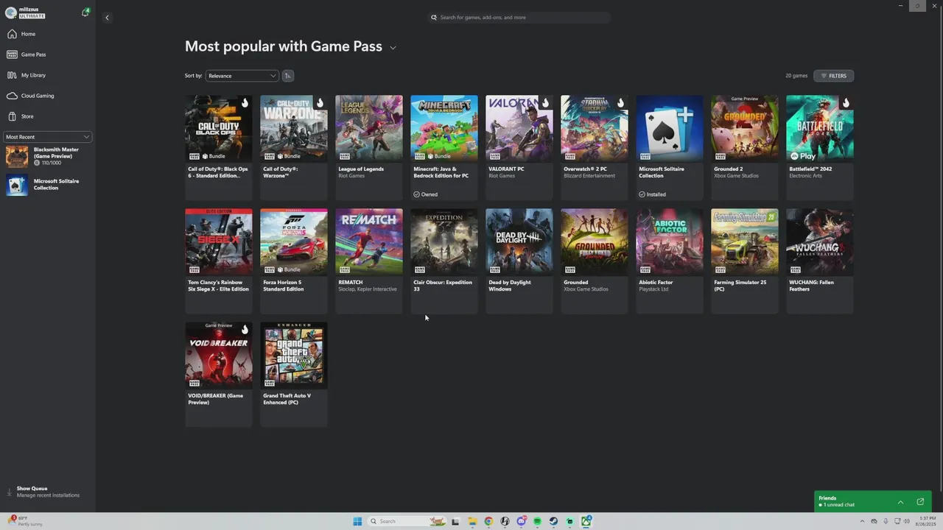Open Battlefield 2042 card
943x530 pixels.
[x=820, y=147]
